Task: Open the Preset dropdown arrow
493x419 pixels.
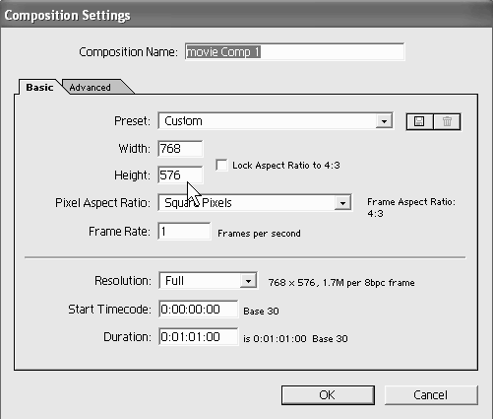Action: click(384, 121)
